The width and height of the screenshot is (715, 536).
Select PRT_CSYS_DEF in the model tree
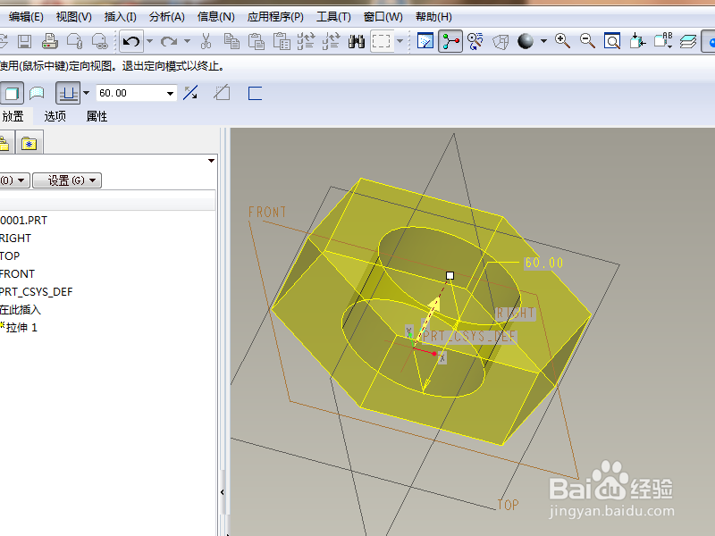click(x=37, y=292)
